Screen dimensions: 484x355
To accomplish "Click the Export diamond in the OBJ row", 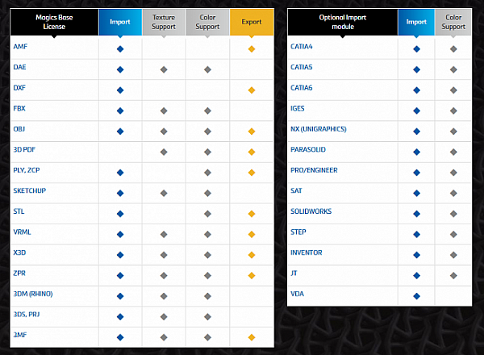I will coord(252,131).
